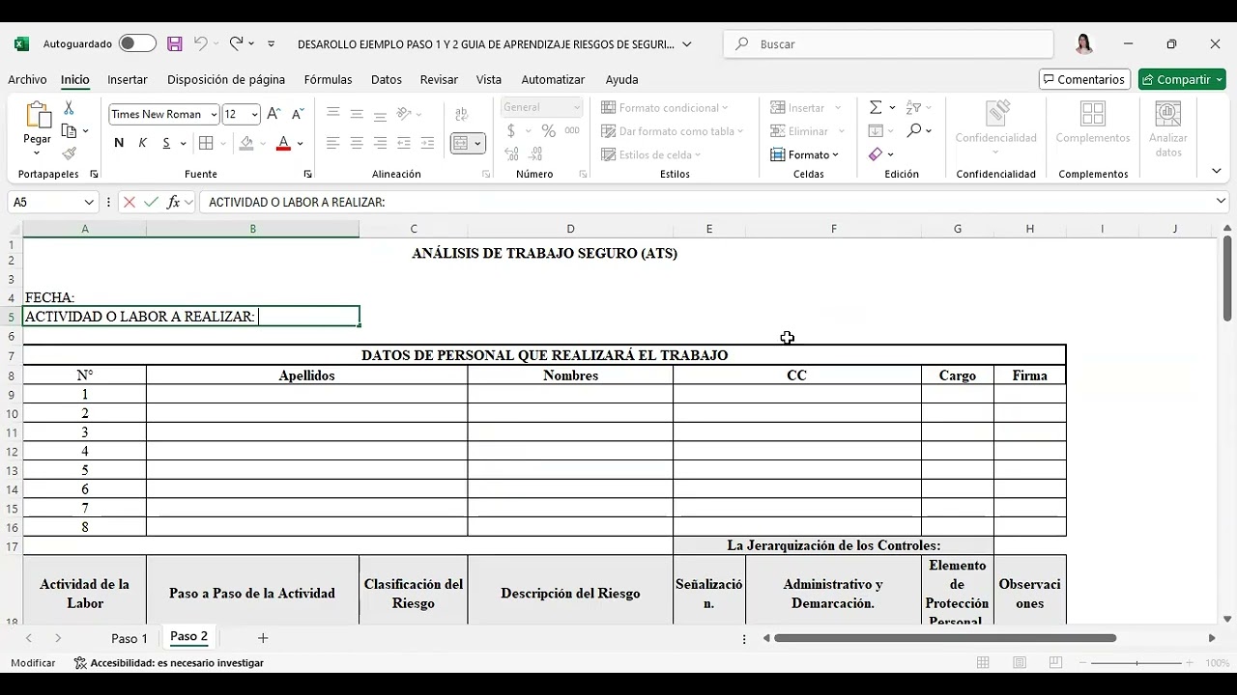The width and height of the screenshot is (1237, 695).
Task: Toggle Italic (K) formatting
Action: click(x=142, y=143)
